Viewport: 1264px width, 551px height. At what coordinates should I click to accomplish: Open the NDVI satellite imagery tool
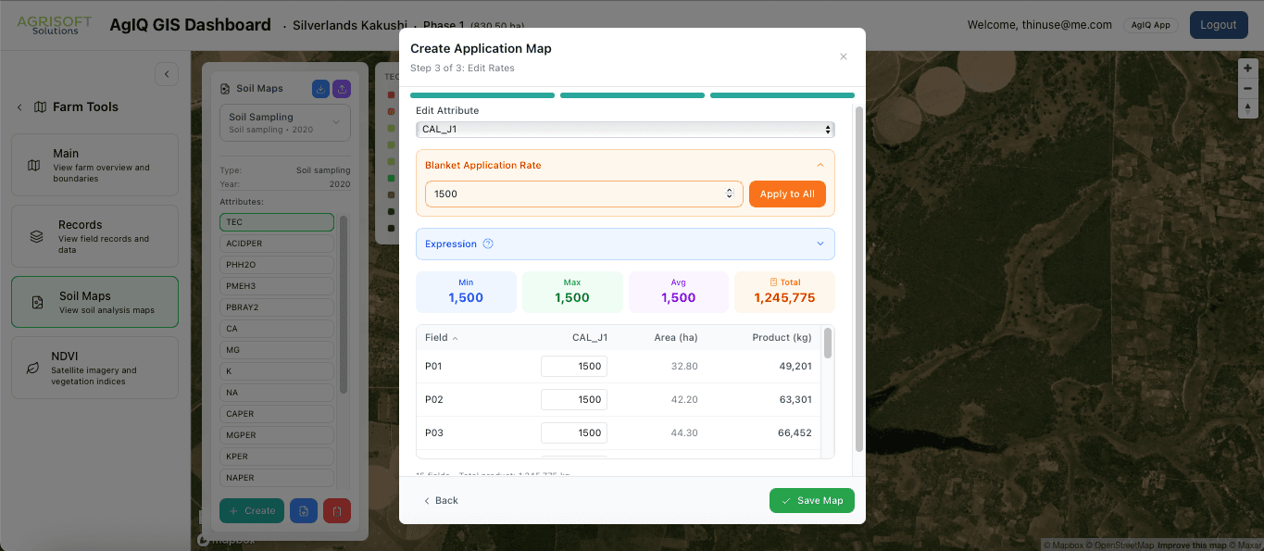click(x=94, y=367)
